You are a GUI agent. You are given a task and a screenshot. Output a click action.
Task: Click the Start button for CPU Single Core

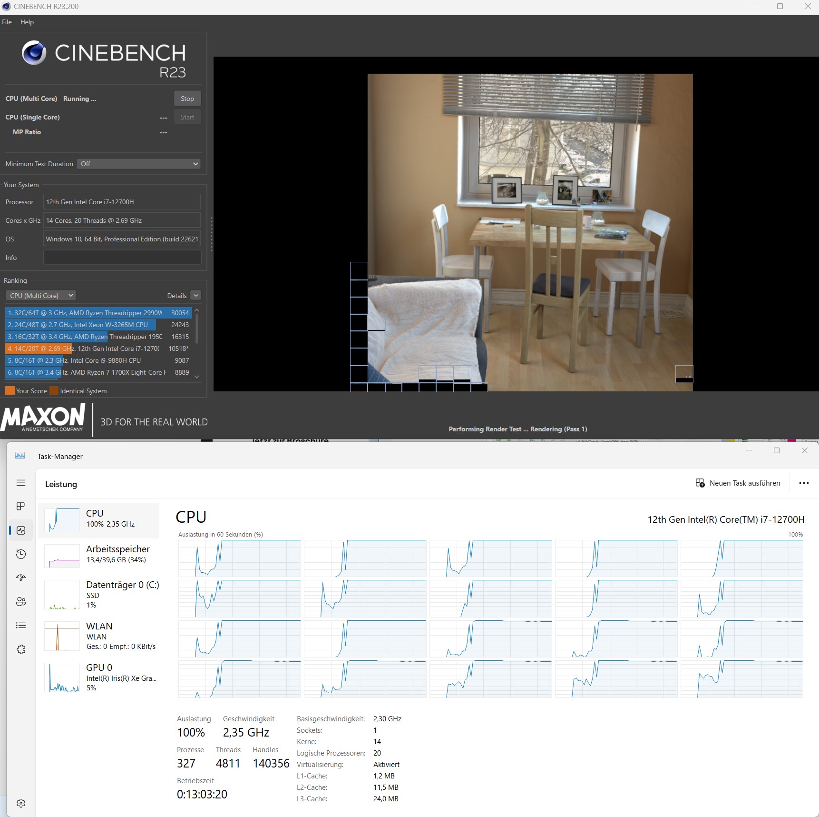[x=187, y=117]
